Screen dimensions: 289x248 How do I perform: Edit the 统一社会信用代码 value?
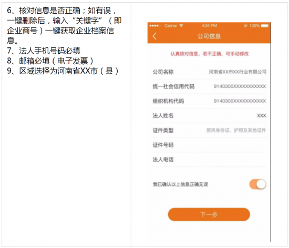click(x=240, y=86)
